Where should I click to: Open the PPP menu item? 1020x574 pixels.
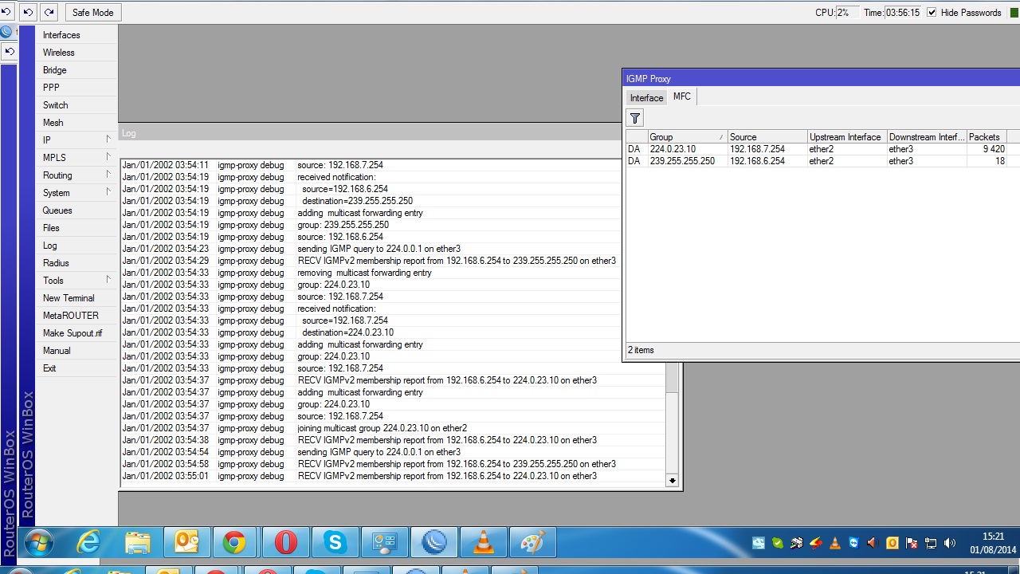pos(76,88)
